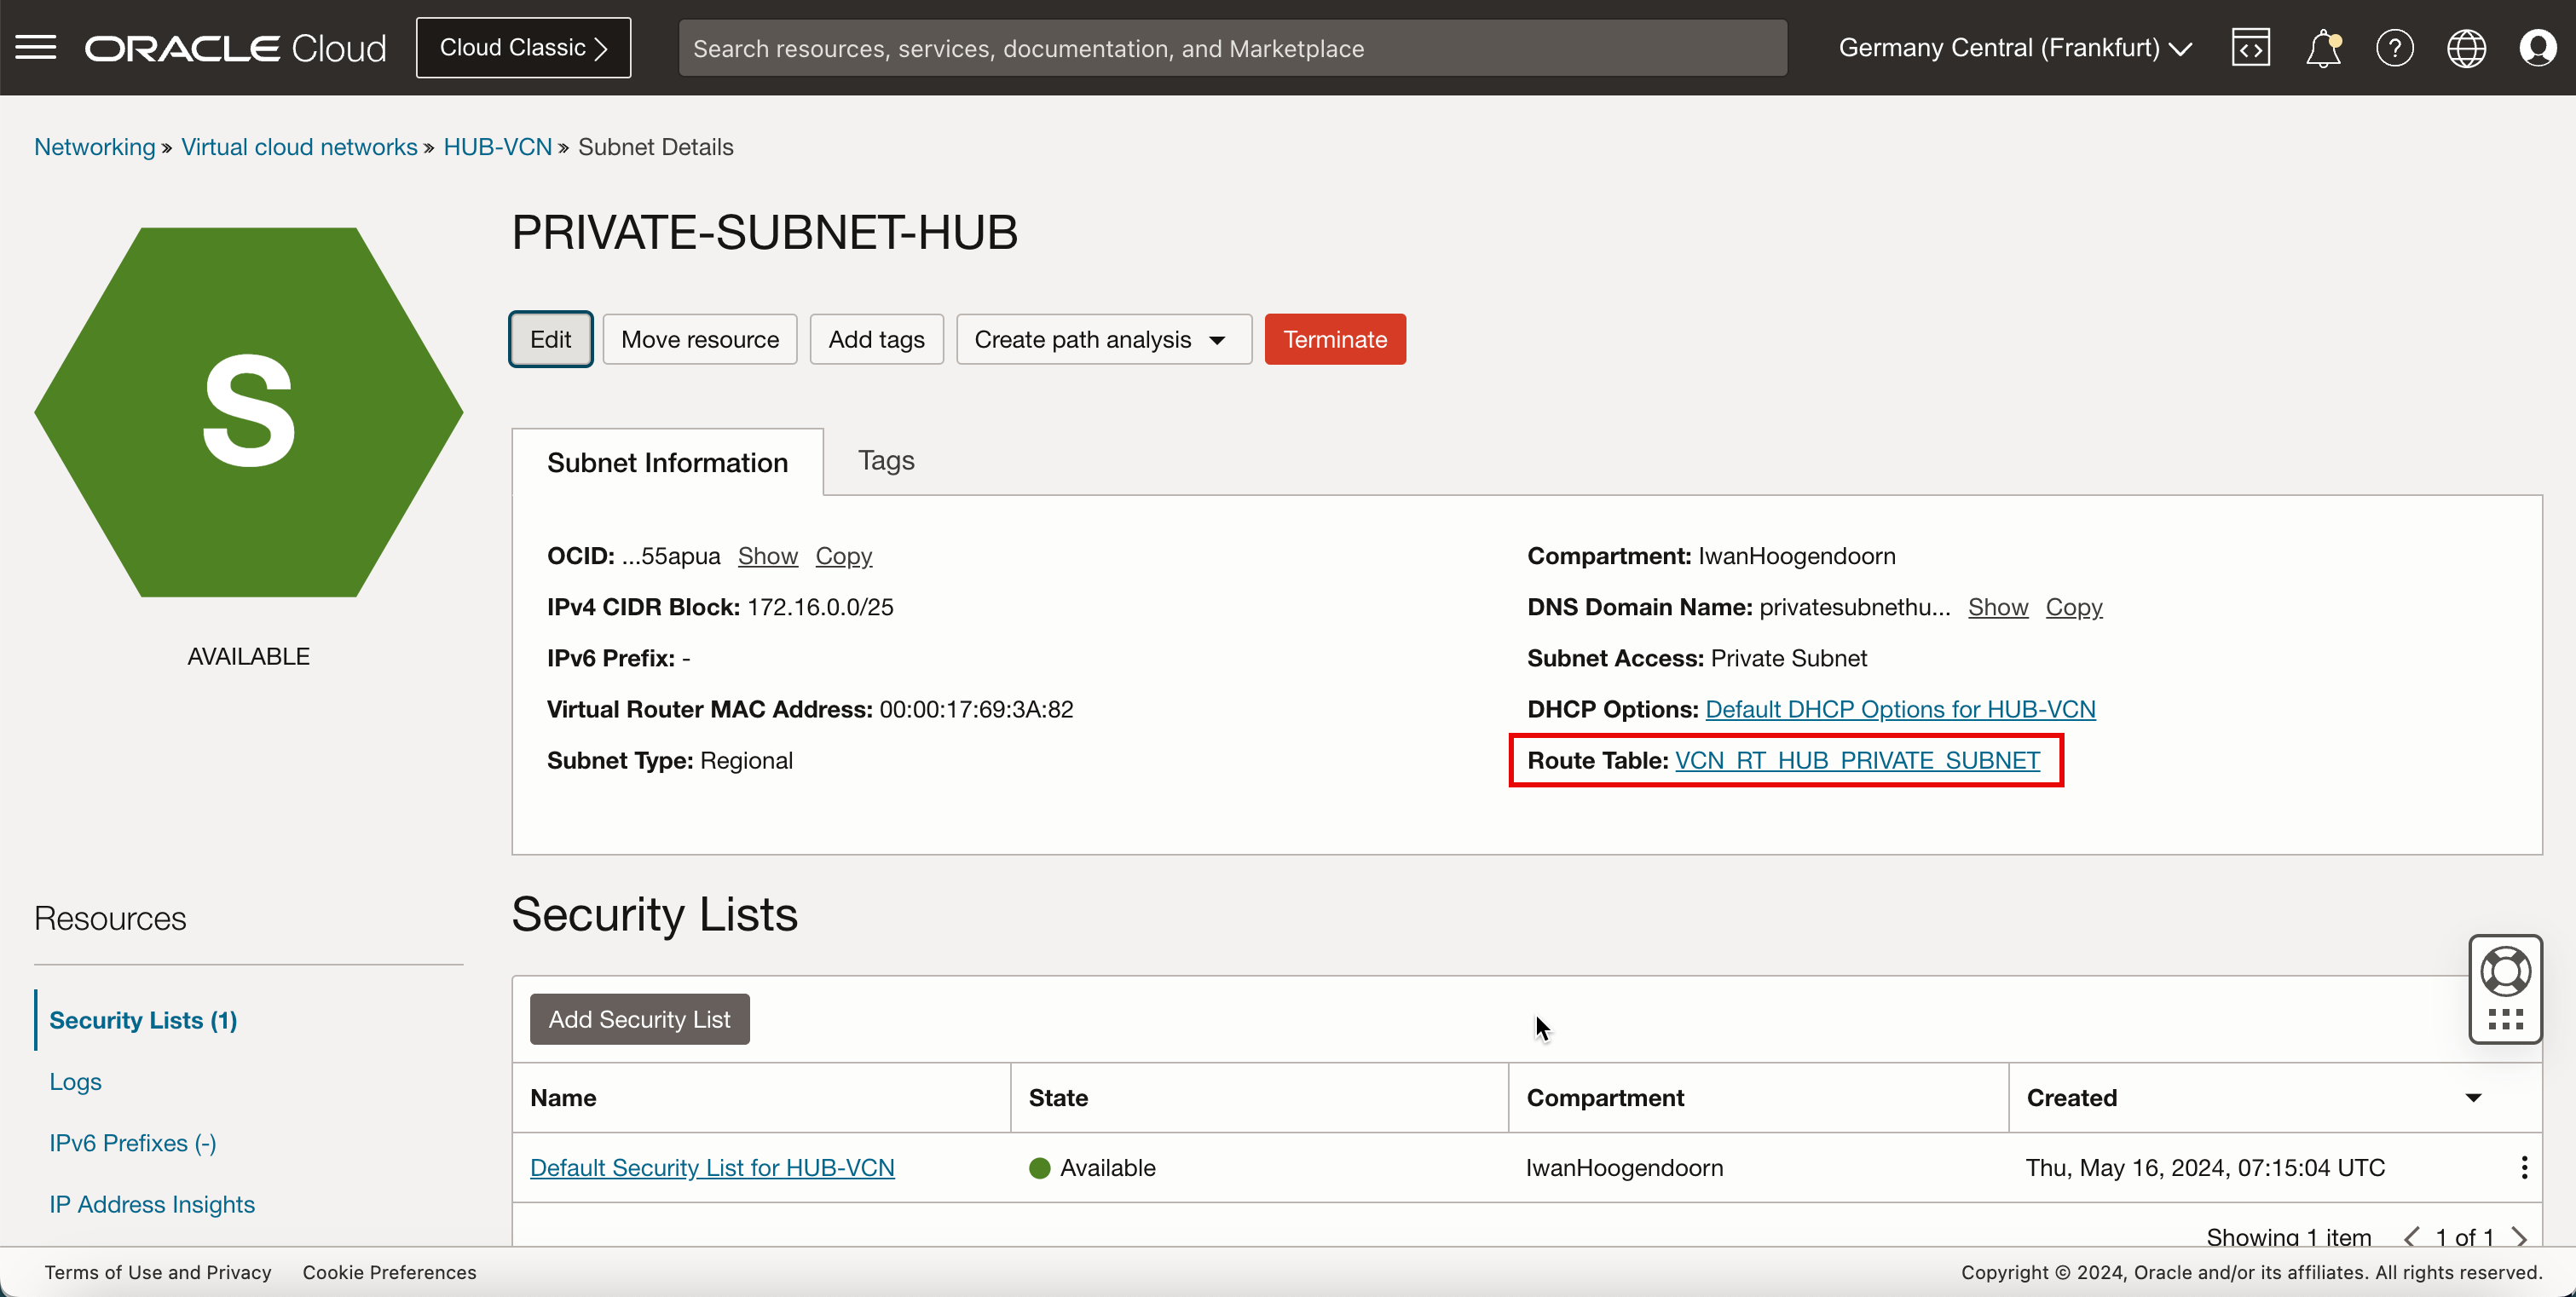Image resolution: width=2576 pixels, height=1297 pixels.
Task: Open the globe/language selector icon
Action: click(2467, 48)
